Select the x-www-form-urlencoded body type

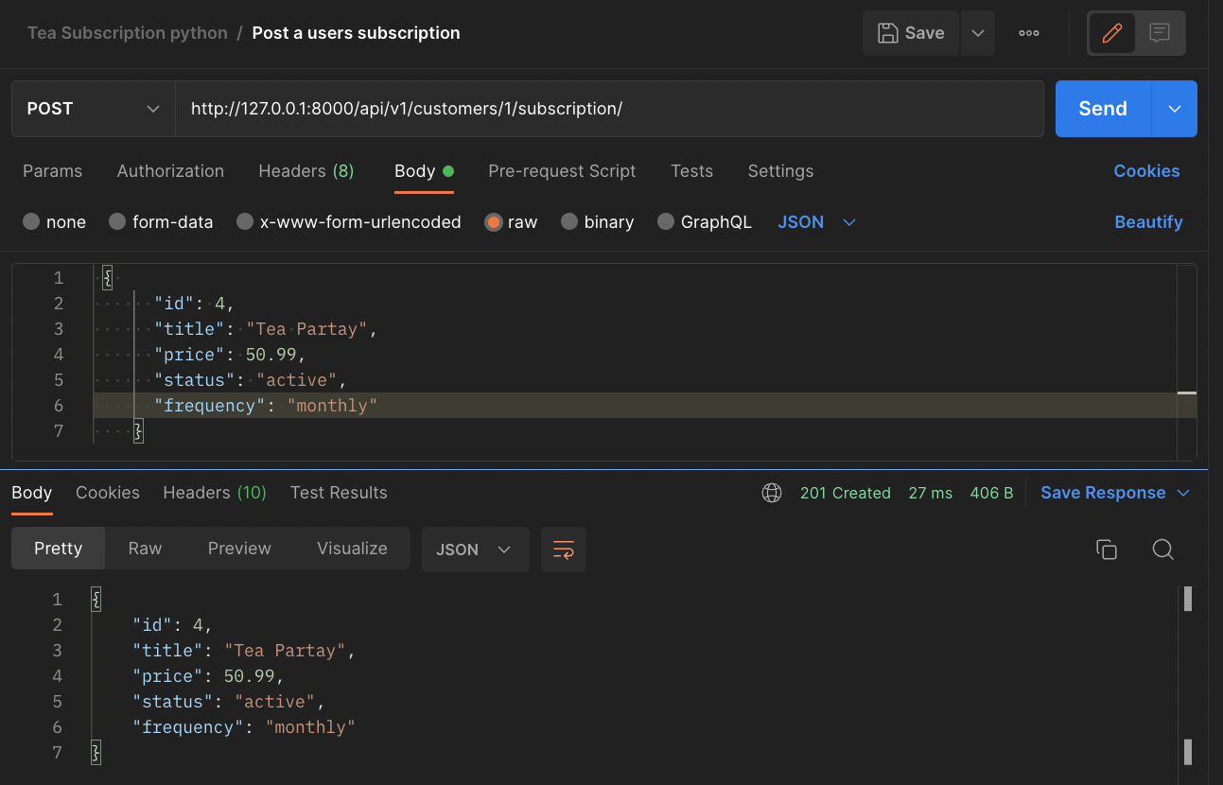coord(349,222)
